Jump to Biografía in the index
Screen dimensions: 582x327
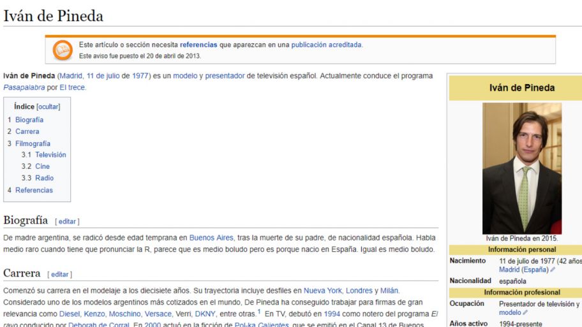(x=29, y=120)
